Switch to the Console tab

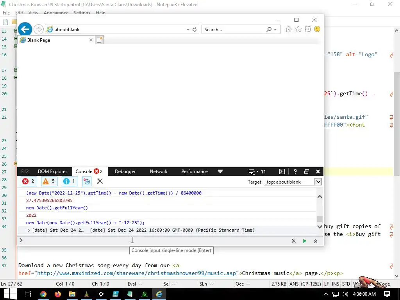coord(89,171)
